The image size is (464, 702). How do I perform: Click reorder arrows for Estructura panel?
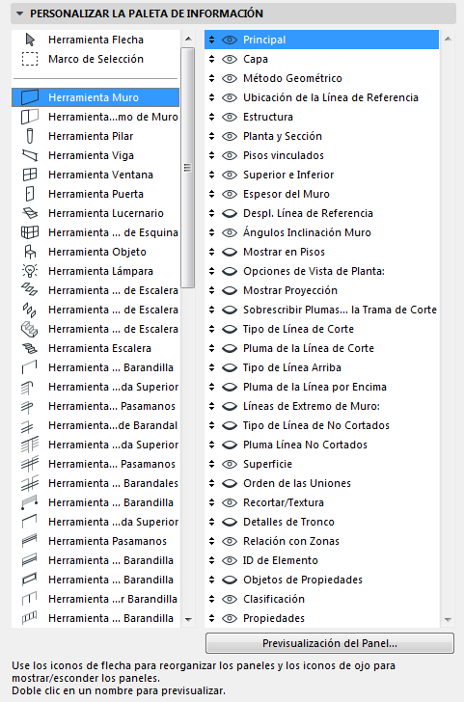(212, 117)
